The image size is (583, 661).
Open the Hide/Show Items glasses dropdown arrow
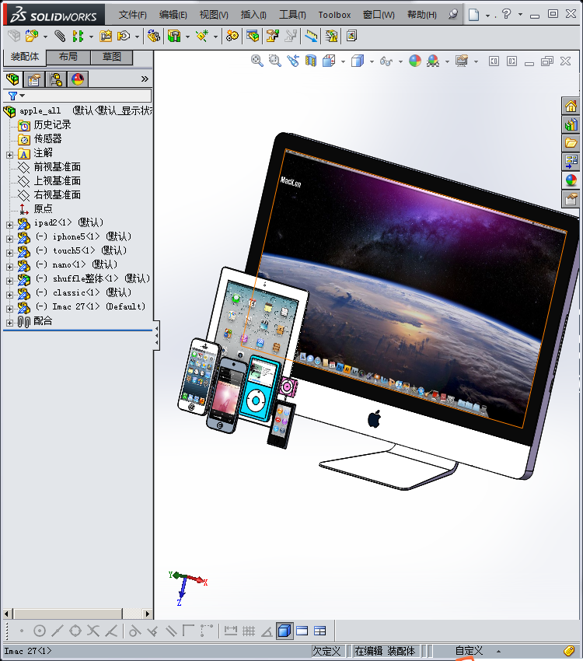[x=400, y=62]
